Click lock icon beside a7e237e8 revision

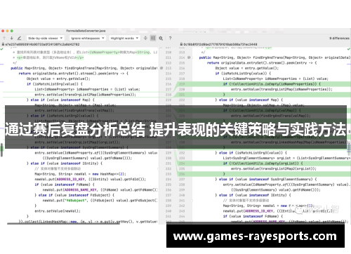(x=3, y=44)
